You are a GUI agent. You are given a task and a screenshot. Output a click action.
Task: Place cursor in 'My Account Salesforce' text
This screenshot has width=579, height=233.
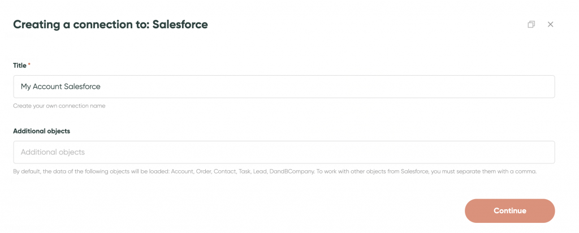tap(61, 87)
